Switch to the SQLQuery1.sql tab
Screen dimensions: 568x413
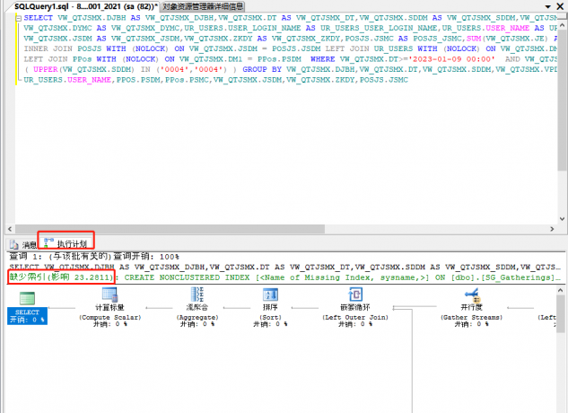[x=86, y=6]
